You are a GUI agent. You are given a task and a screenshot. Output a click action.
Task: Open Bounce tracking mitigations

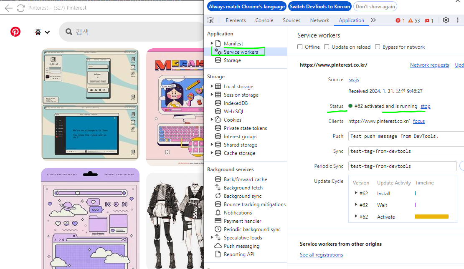254,204
